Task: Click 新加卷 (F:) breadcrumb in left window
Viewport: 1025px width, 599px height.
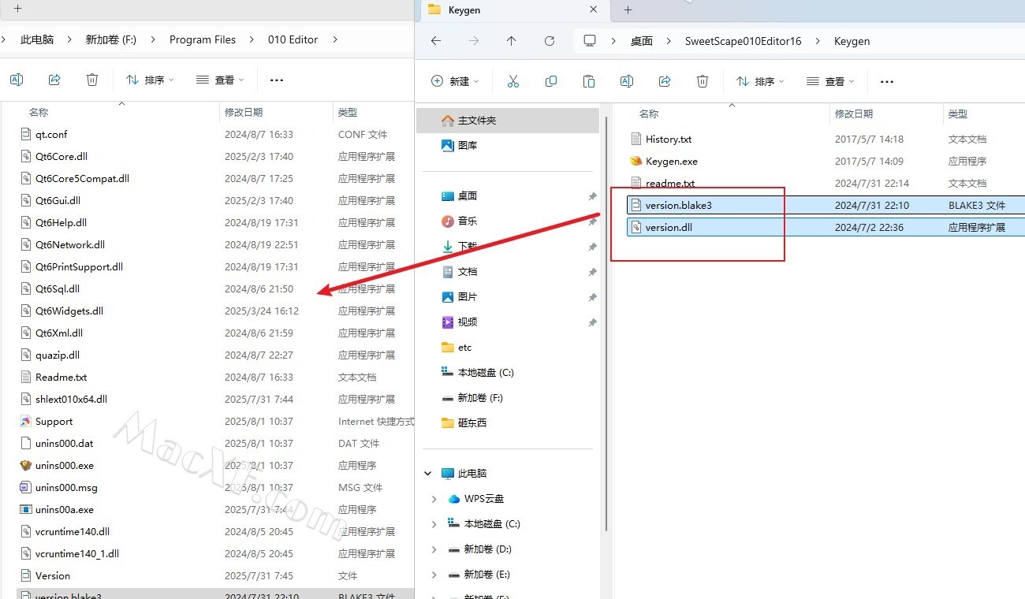Action: tap(111, 39)
